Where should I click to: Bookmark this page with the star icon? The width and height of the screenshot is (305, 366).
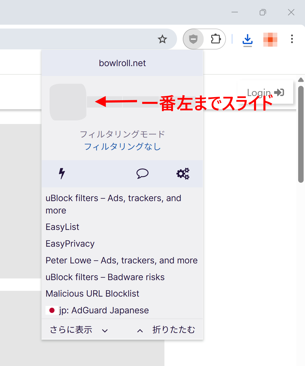163,39
